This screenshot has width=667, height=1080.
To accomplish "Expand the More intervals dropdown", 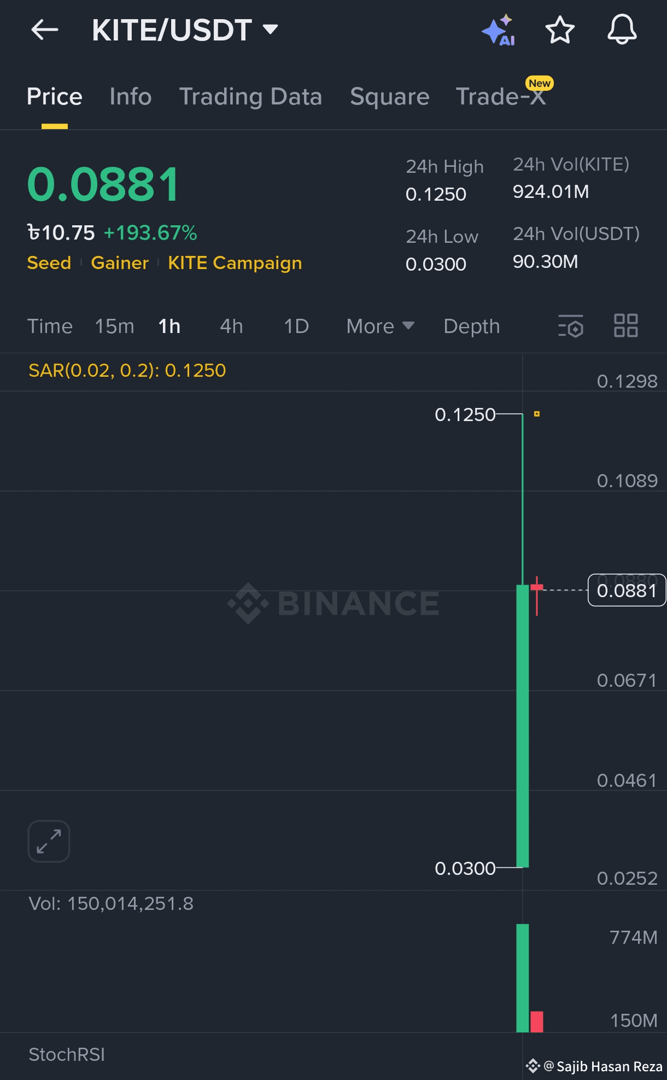I will tap(380, 326).
